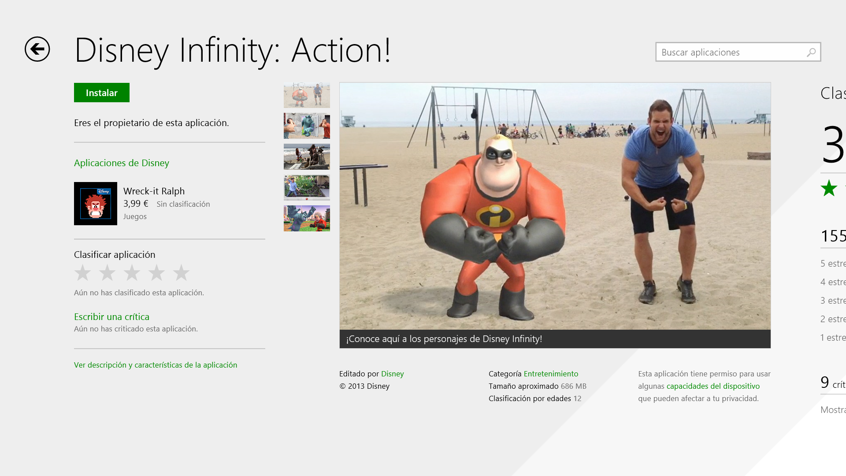Rate the app one star
The height and width of the screenshot is (476, 846).
pos(83,273)
